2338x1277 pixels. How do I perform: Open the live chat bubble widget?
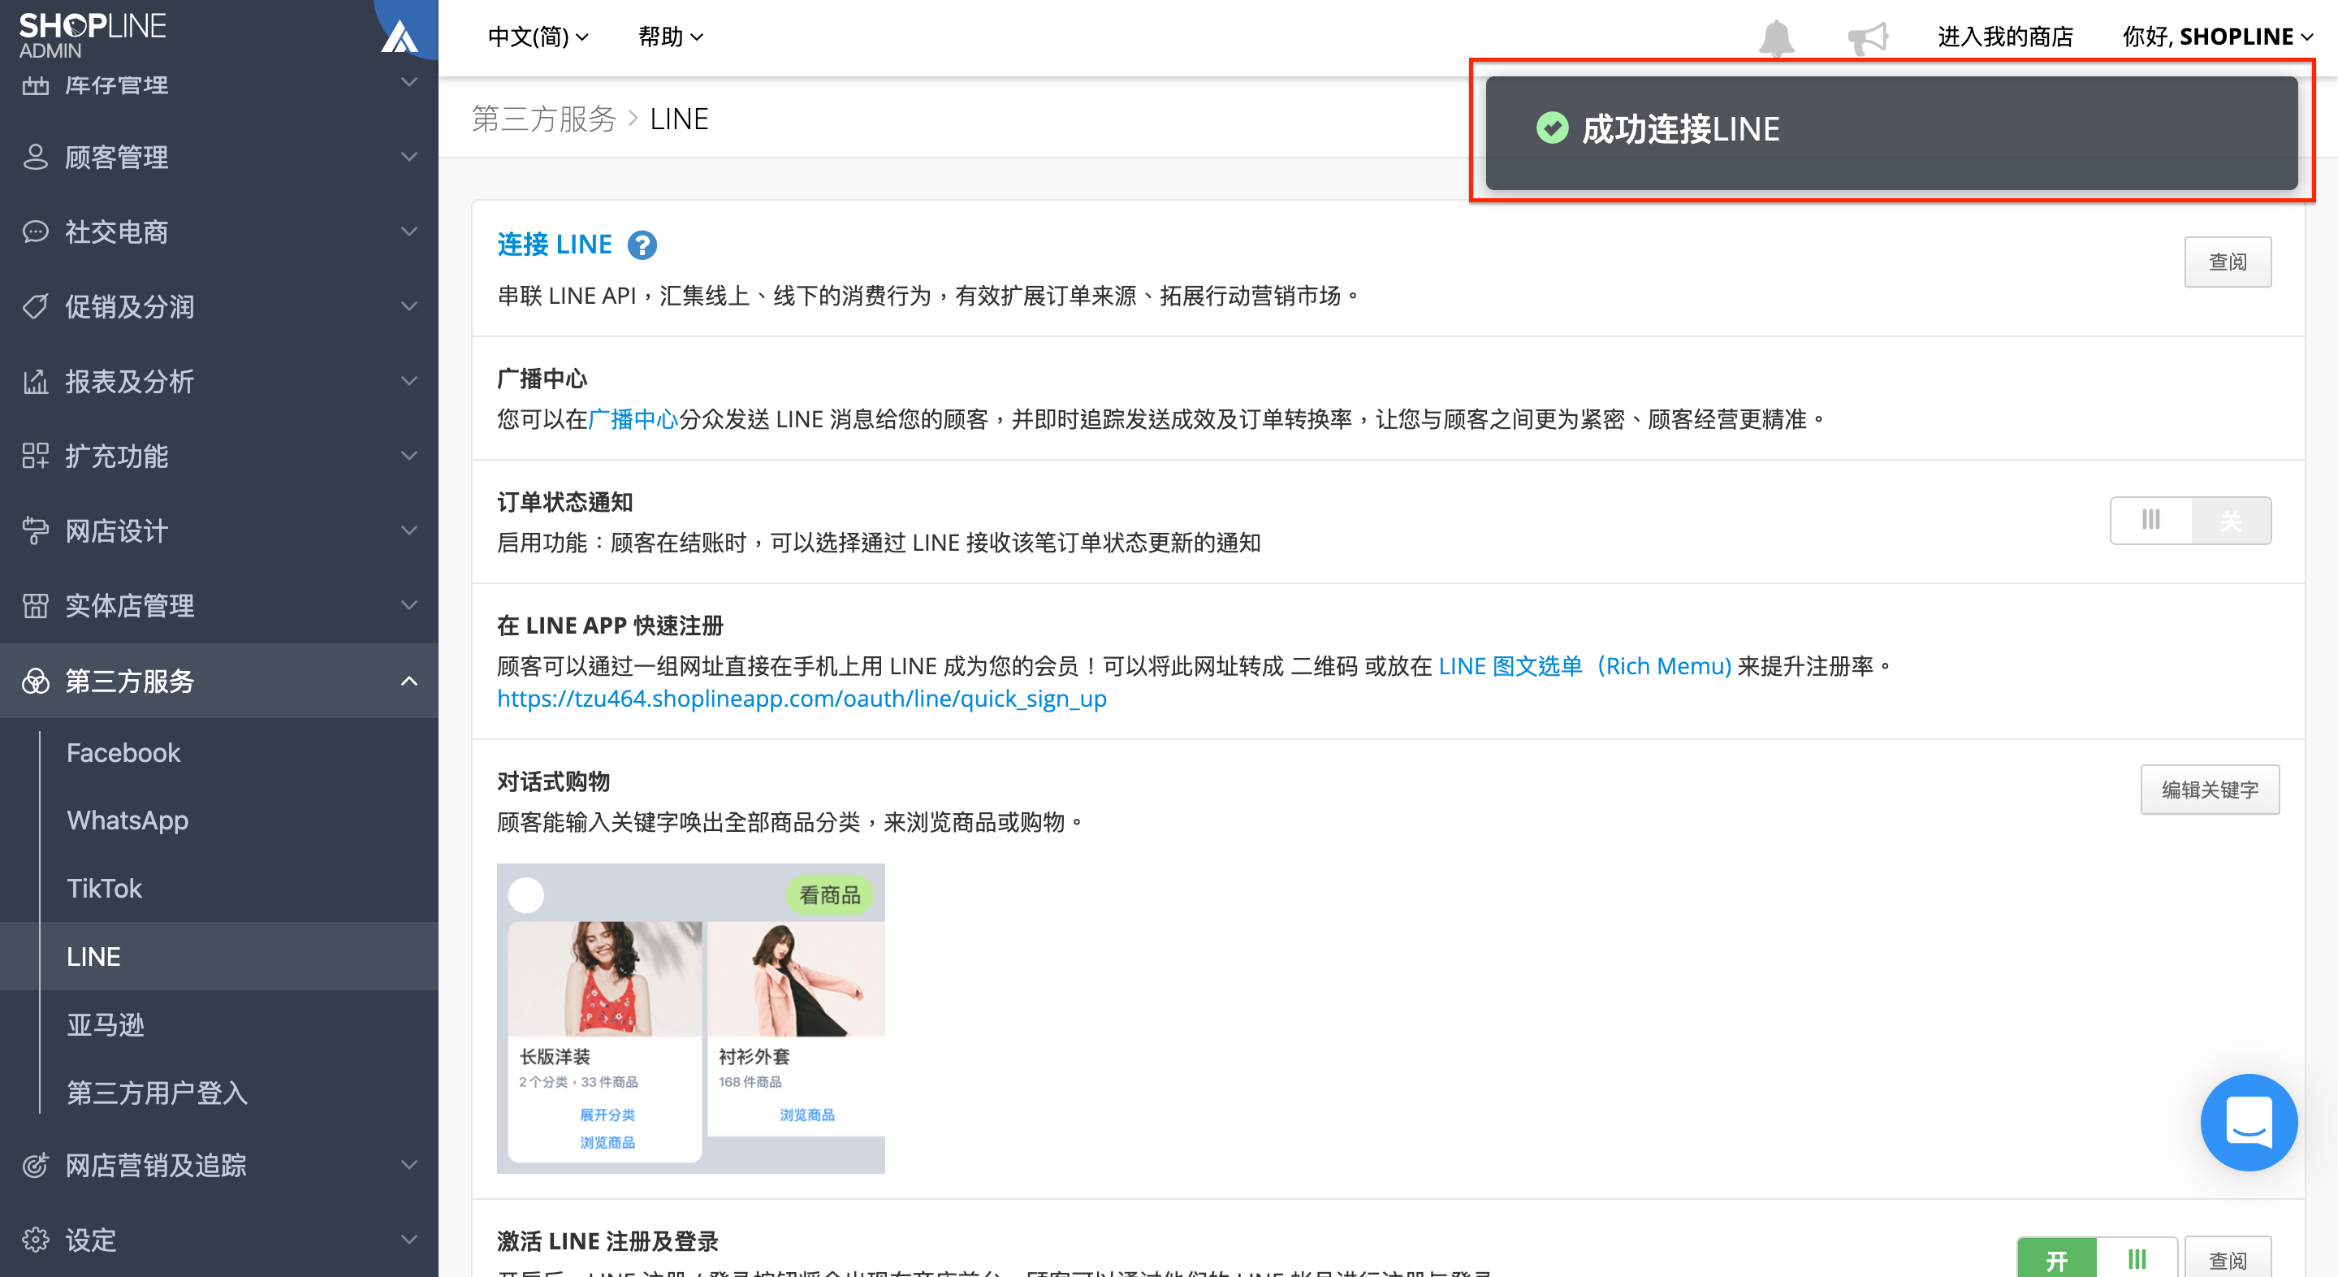tap(2248, 1122)
